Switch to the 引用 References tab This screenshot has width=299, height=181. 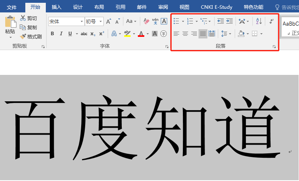point(121,7)
